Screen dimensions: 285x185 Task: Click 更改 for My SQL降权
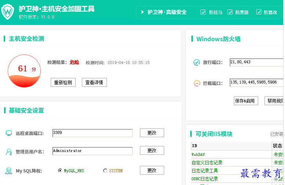click(152, 170)
